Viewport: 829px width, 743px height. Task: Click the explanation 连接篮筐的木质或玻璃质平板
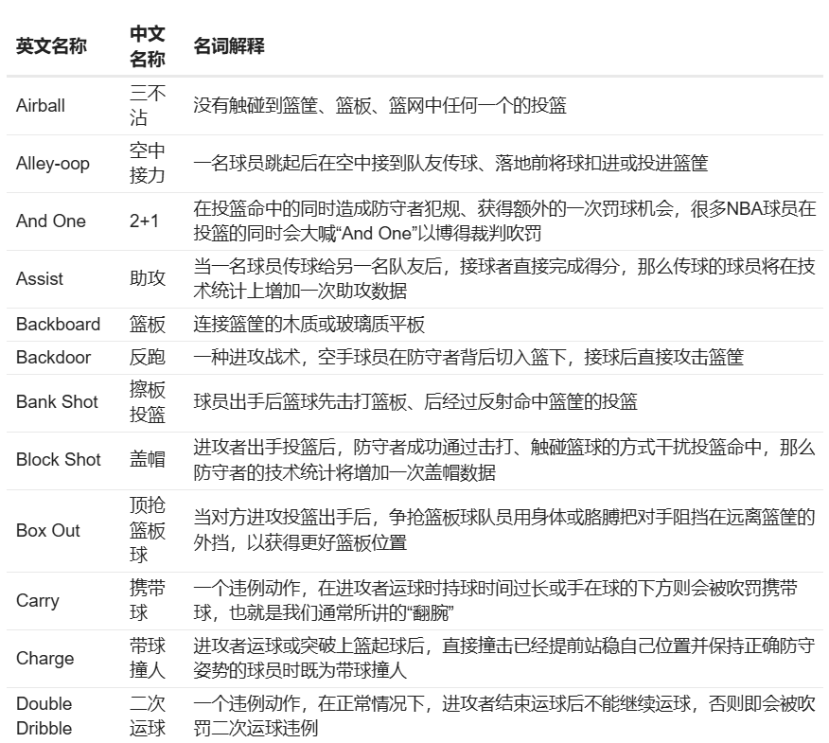pyautogui.click(x=309, y=324)
